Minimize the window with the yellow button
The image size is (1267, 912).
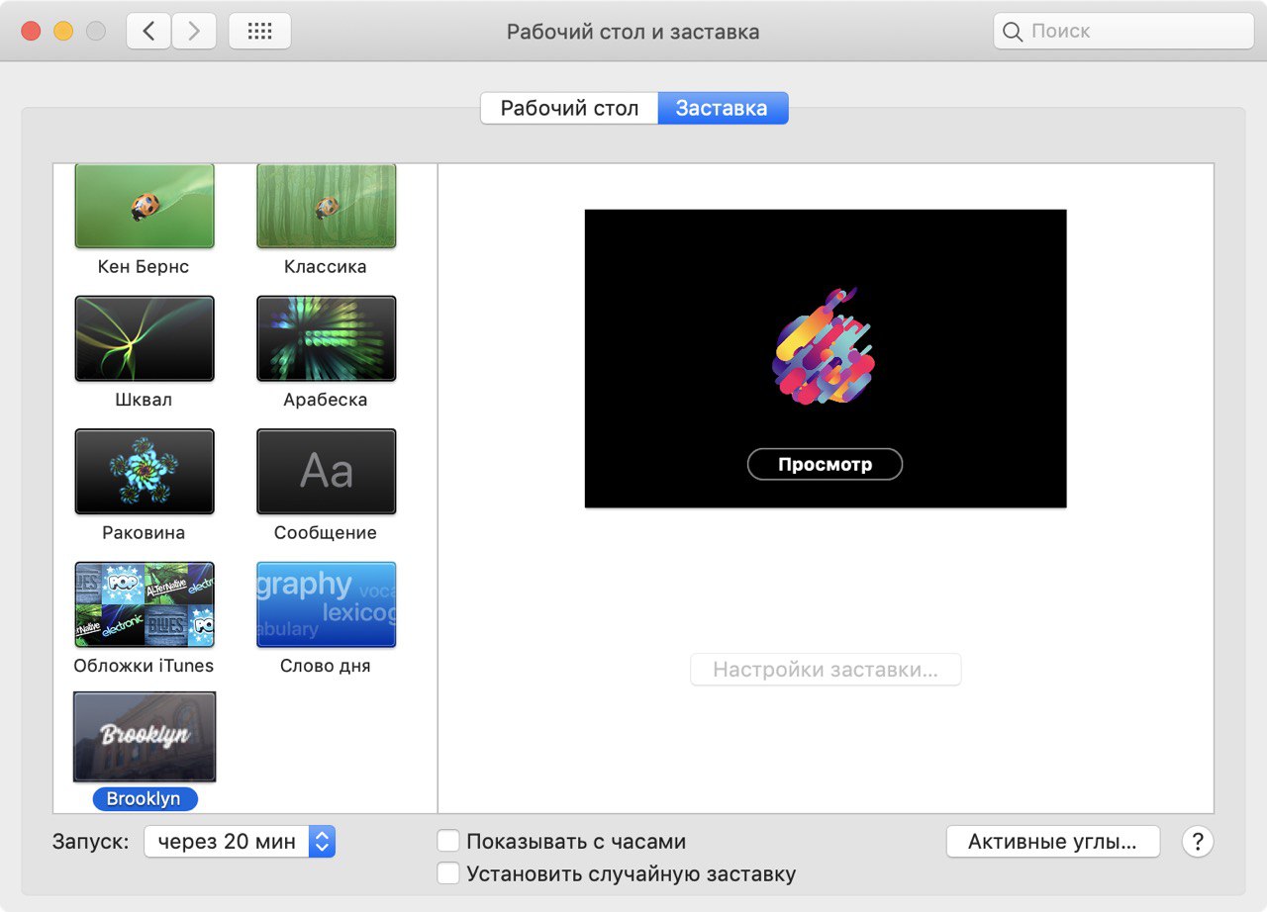coord(63,32)
